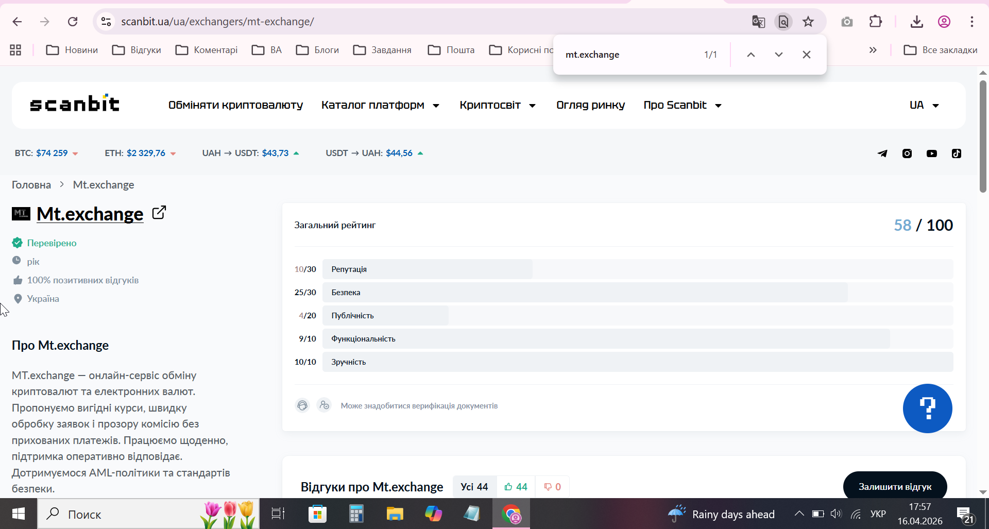Viewport: 989px width, 529px height.
Task: Reload the scanbit page
Action: (73, 22)
